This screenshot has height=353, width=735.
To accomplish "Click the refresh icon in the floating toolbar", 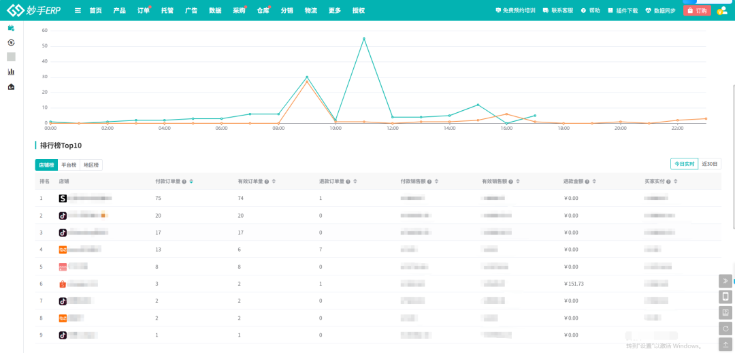I will coord(725,329).
